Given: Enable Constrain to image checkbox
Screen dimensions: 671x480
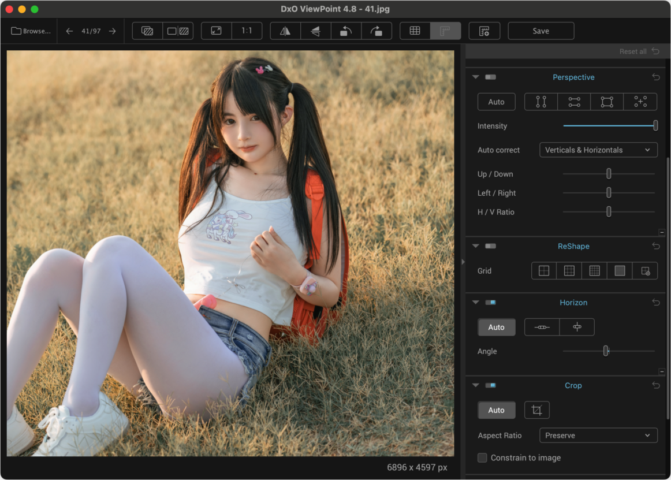Looking at the screenshot, I should tap(482, 457).
